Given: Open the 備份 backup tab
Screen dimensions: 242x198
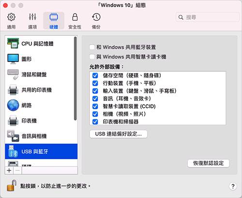Looking at the screenshot, I should tap(96, 21).
